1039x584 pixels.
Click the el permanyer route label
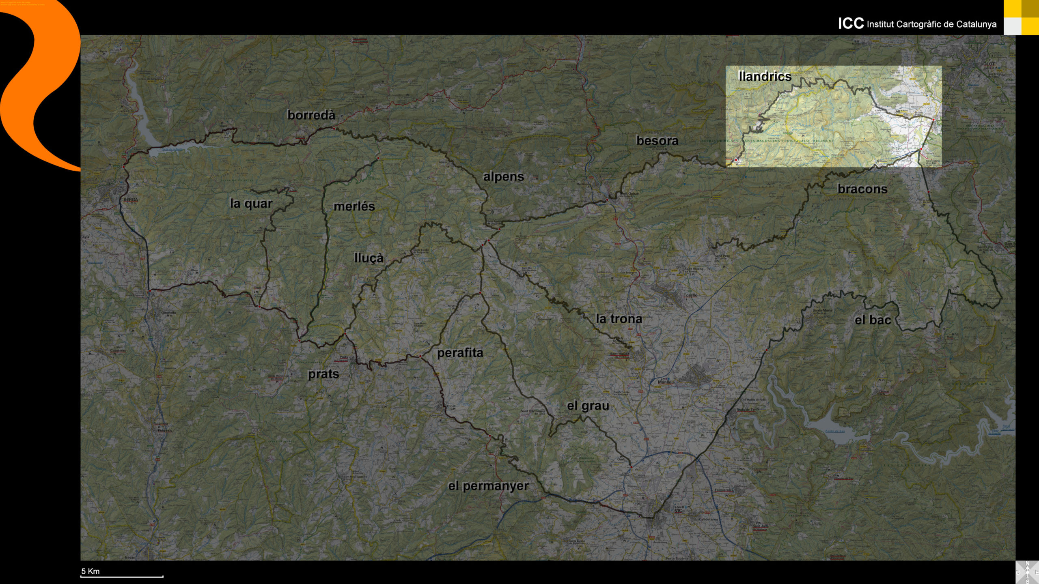coord(488,486)
